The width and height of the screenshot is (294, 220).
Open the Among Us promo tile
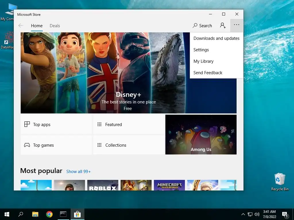[201, 135]
